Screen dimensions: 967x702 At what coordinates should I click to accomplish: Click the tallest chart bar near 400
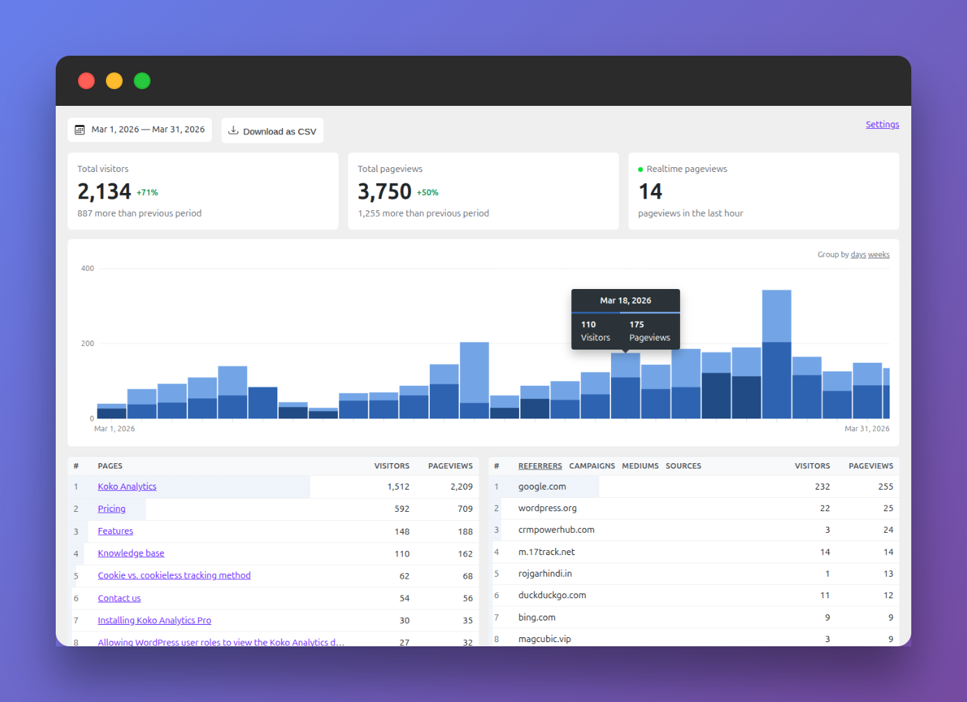(x=776, y=354)
